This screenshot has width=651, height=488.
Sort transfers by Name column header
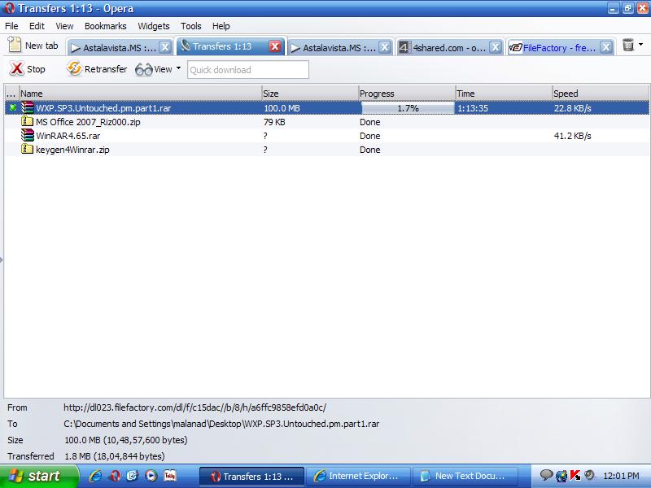(x=138, y=94)
